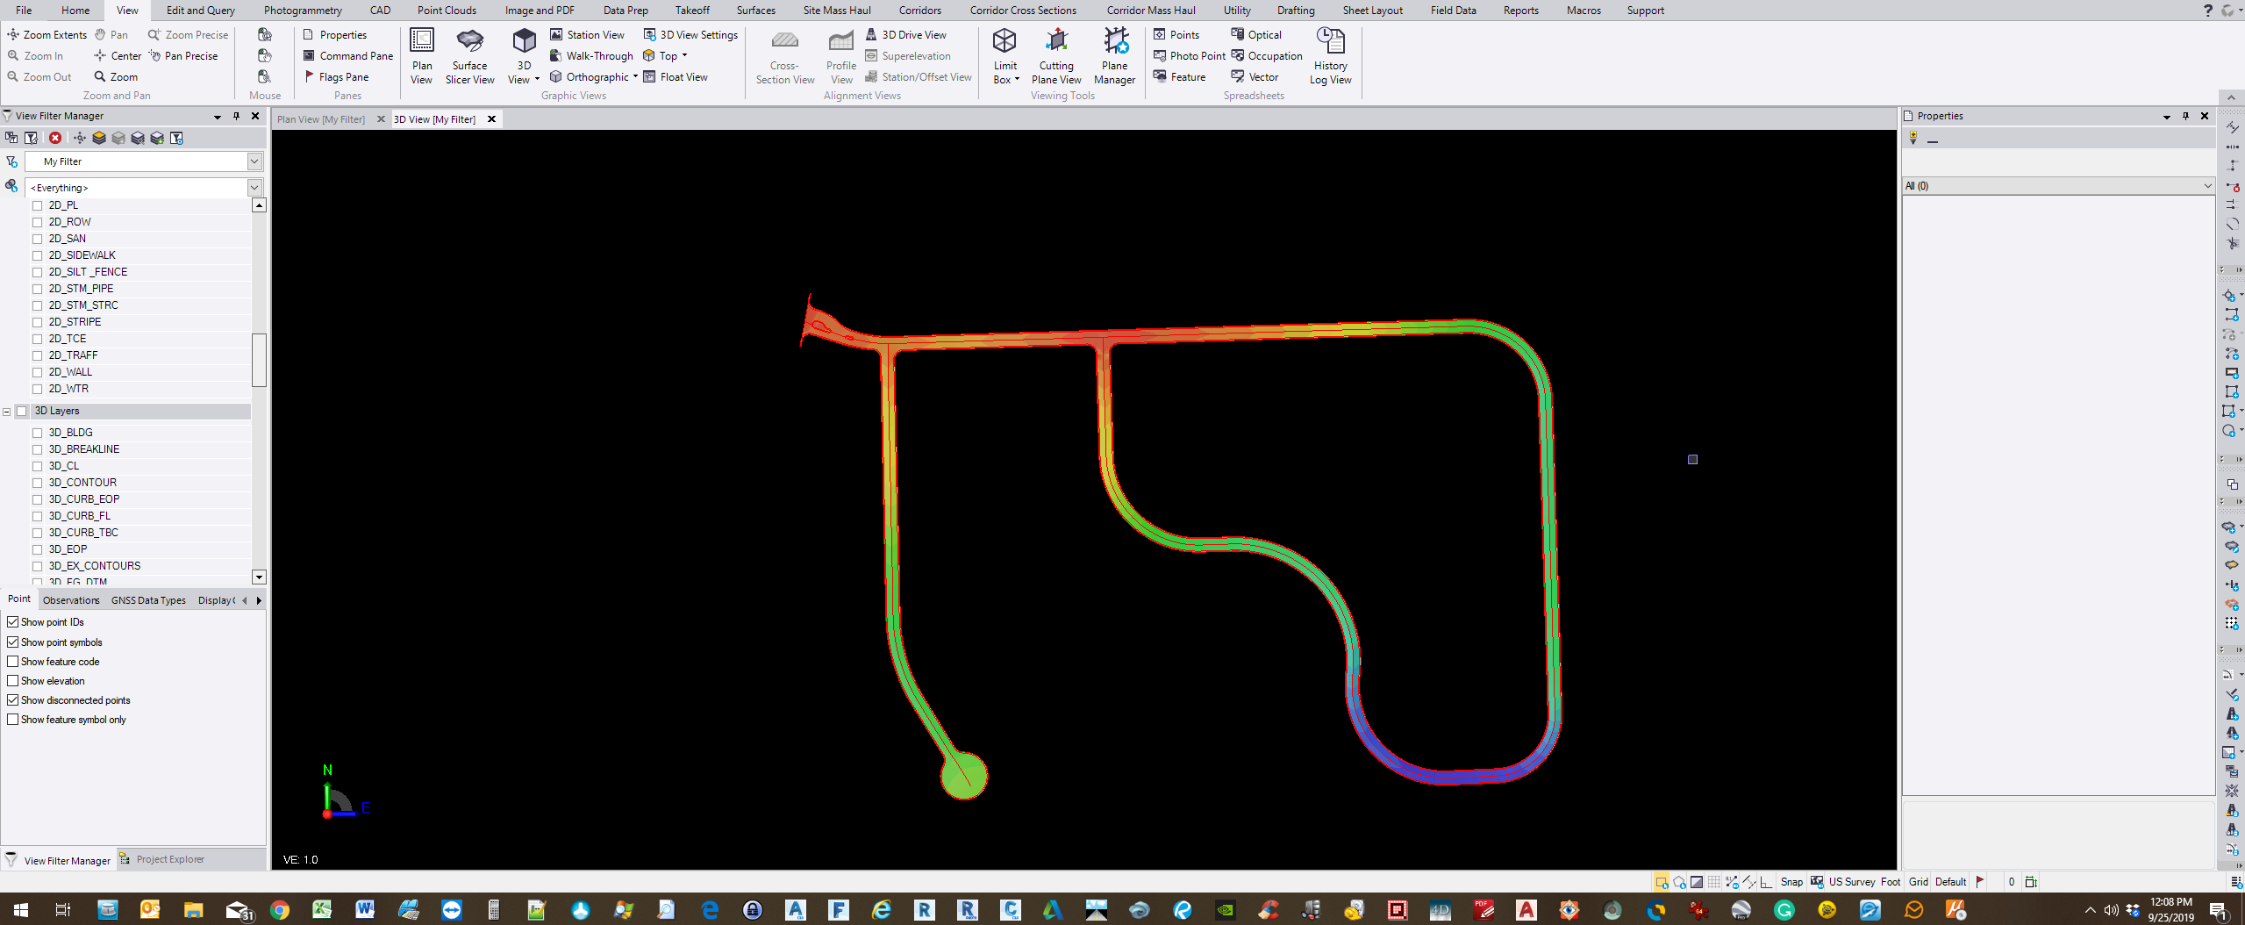This screenshot has width=2245, height=925.
Task: Open the <Everything> selection set dropdown
Action: [x=254, y=188]
